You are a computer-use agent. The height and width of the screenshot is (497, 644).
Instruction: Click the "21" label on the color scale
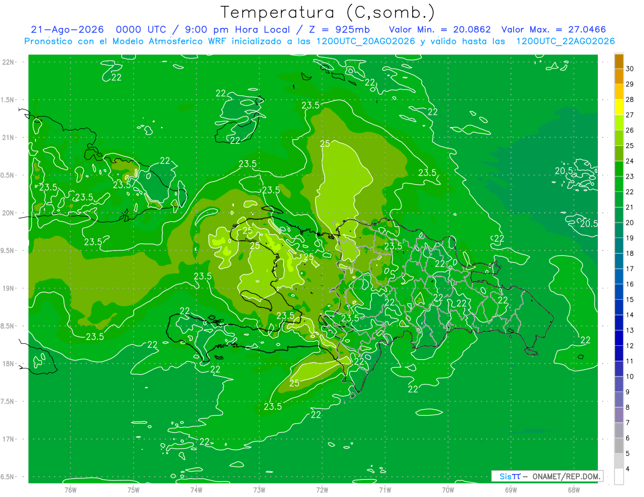tap(630, 207)
